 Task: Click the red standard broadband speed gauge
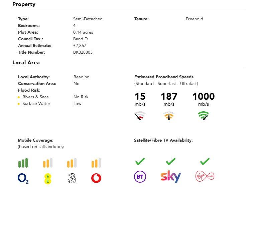[x=140, y=116]
